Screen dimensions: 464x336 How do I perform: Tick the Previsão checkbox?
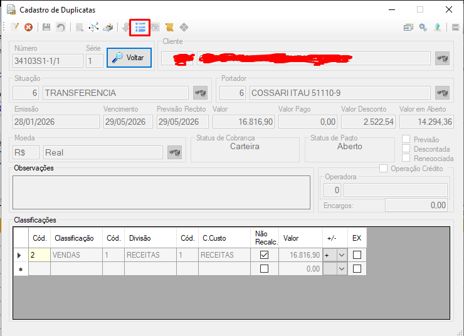pyautogui.click(x=406, y=139)
